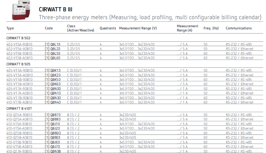
Task: Click code '[1] QBN40'
Action: tap(53, 102)
